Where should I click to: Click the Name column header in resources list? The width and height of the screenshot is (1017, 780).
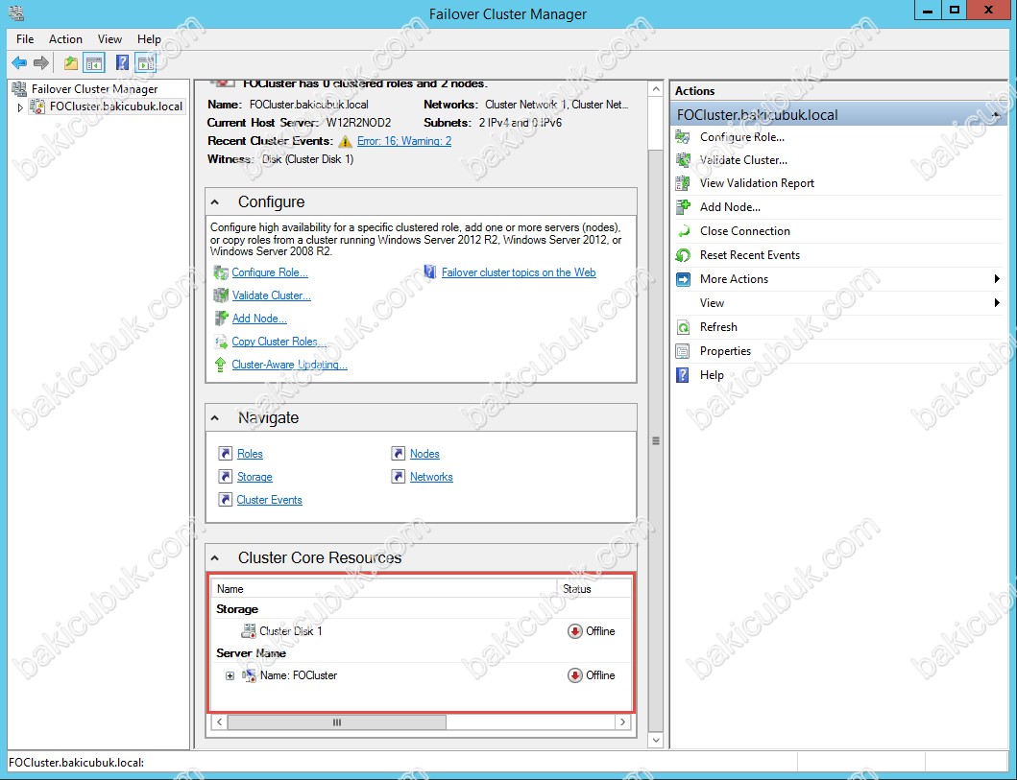pyautogui.click(x=385, y=589)
